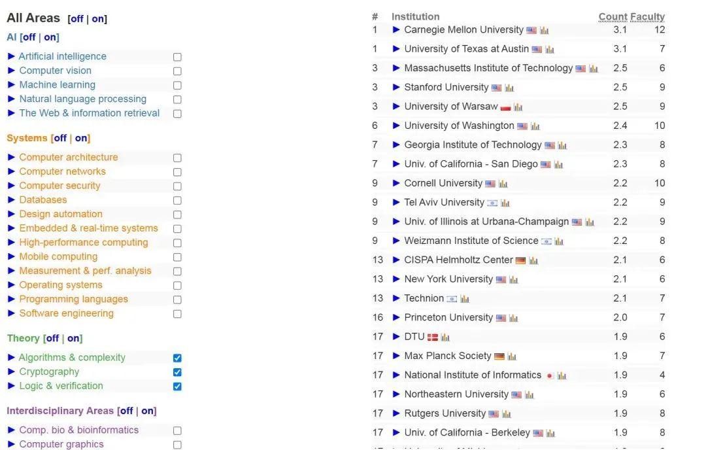
Task: Click chart icon beside University of Warsaw
Action: (x=518, y=107)
